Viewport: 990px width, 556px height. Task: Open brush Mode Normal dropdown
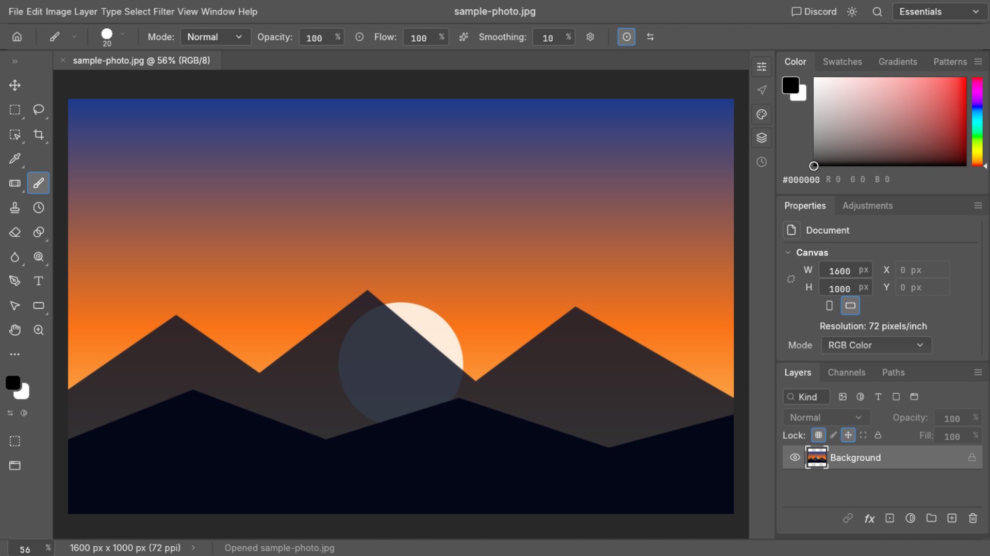point(215,37)
